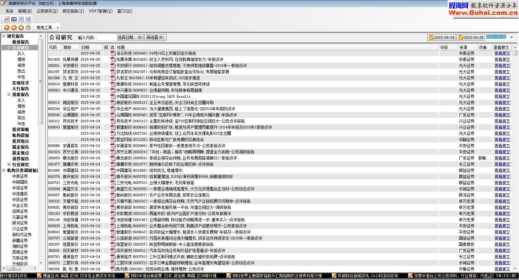Expand the 行业研究 tree node
Screen dimensions: 519x280
click(x=9, y=164)
